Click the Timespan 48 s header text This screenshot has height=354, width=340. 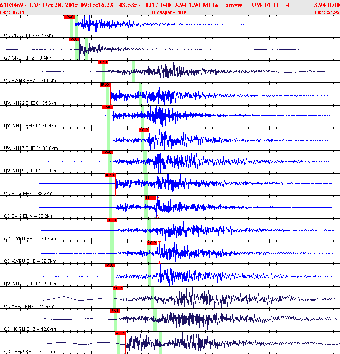[169, 12]
